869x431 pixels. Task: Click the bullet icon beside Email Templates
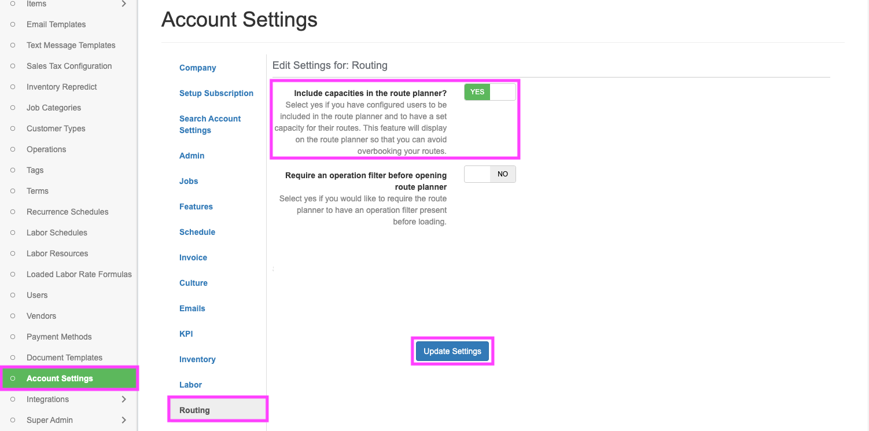pos(13,24)
